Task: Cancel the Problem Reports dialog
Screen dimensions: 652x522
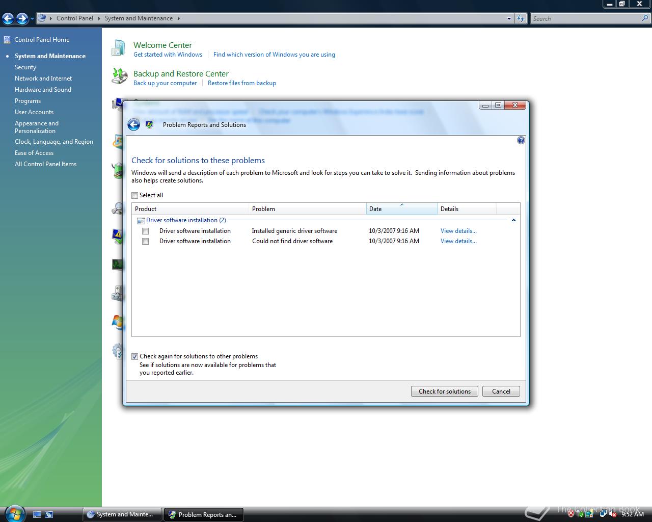Action: (x=501, y=391)
